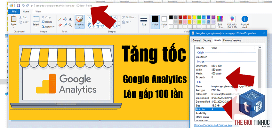Image resolution: width=272 pixels, height=128 pixels.
Task: Expand the Select dropdown arrow
Action: (36, 27)
